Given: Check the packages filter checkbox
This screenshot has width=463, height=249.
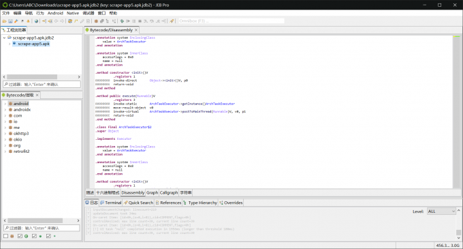Looking at the screenshot, I should (5, 236).
